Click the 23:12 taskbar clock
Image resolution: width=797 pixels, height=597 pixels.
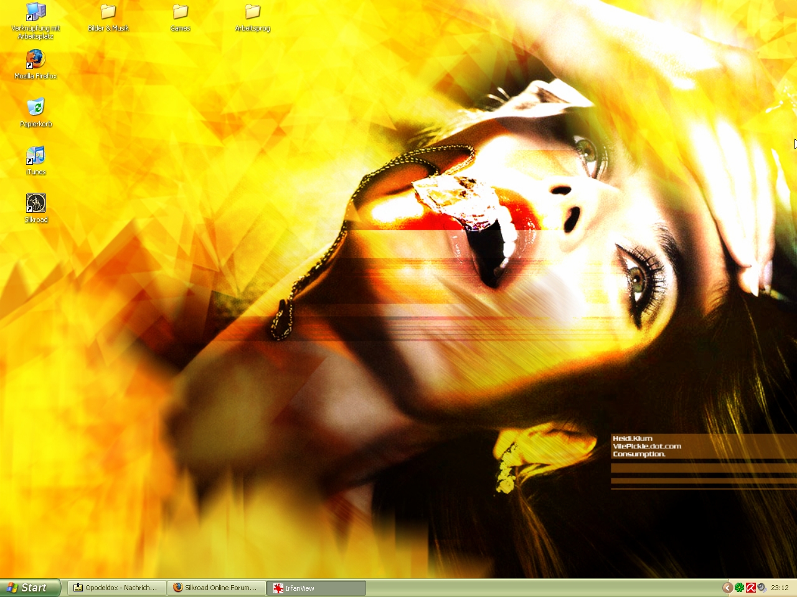pos(780,588)
